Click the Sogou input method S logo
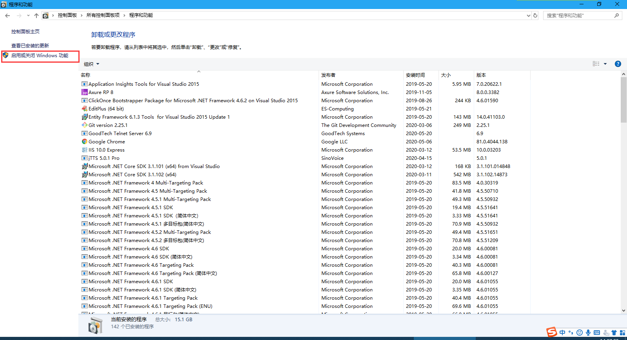Screen dimensions: 627x340 (x=552, y=332)
